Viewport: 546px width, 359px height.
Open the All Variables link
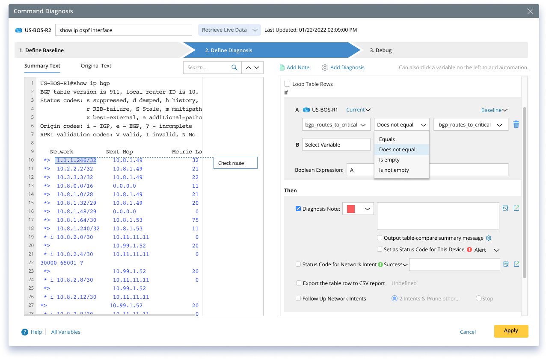click(x=66, y=332)
